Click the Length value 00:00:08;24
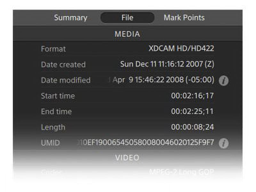The width and height of the screenshot is (256, 192). click(193, 127)
